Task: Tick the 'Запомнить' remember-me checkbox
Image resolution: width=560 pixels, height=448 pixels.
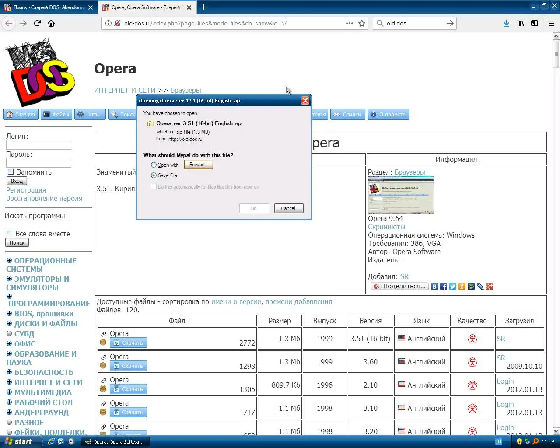Action: coord(11,172)
